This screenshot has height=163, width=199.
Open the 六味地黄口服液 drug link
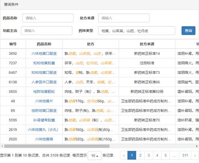[44, 54]
